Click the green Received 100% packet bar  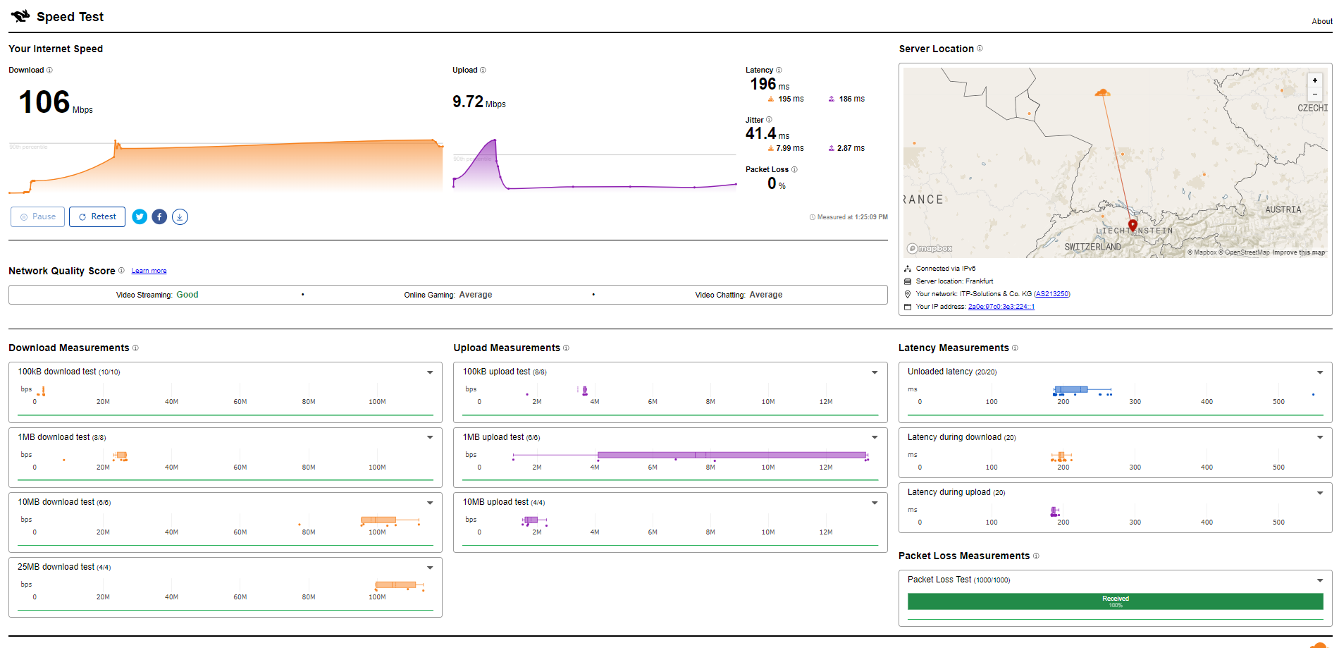[x=1115, y=601]
